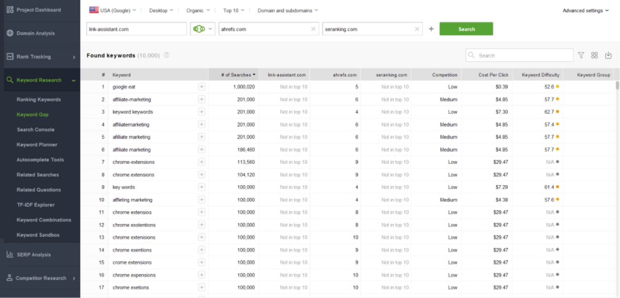Click the found keywords search box

[x=519, y=55]
